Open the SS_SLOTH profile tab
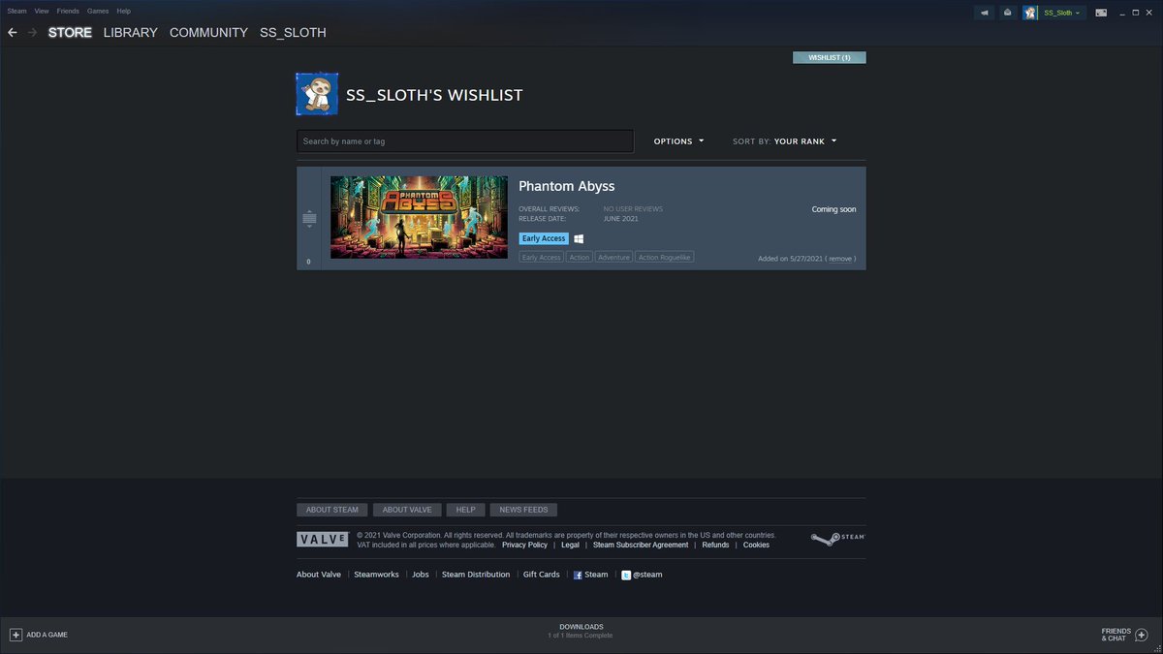The width and height of the screenshot is (1163, 654). [293, 33]
